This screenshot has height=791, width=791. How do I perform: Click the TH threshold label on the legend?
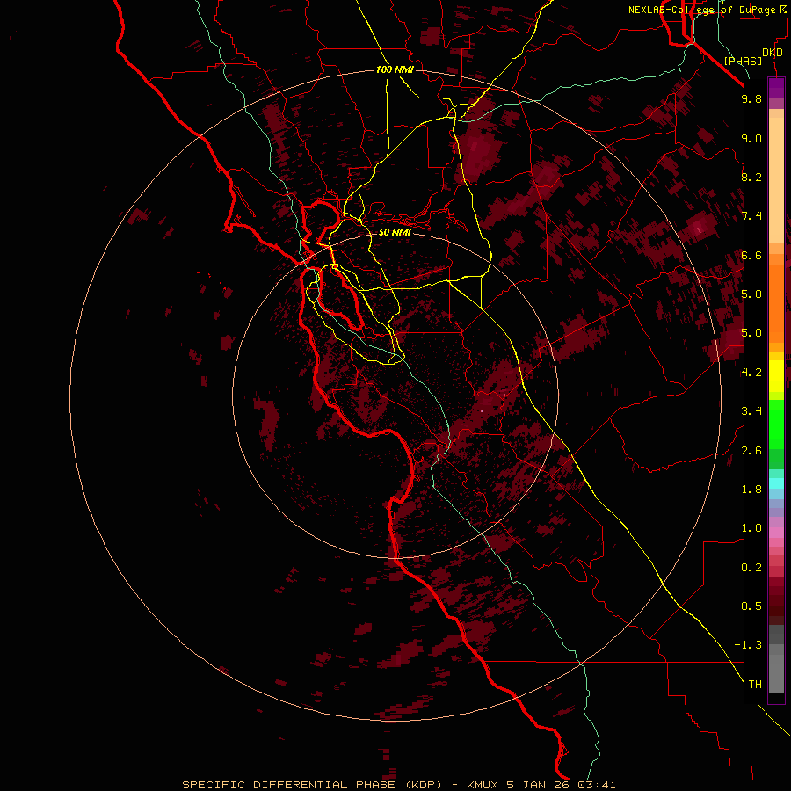tap(755, 685)
